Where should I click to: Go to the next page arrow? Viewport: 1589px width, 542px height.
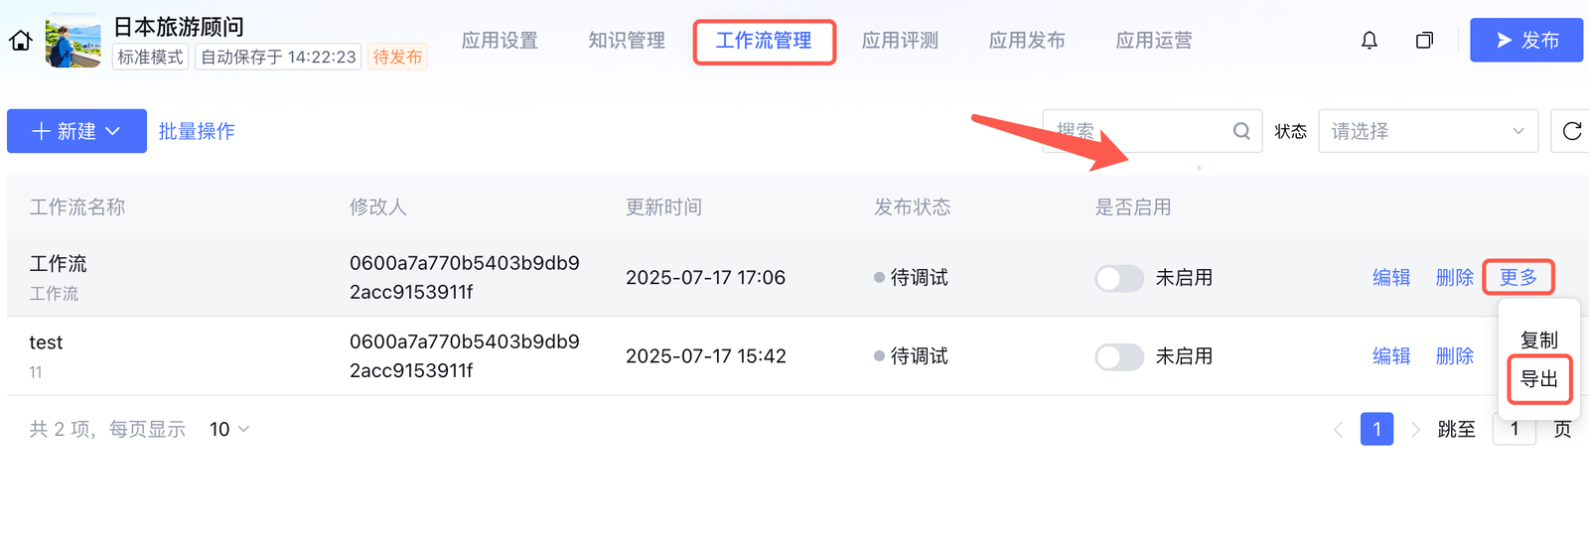coord(1415,430)
